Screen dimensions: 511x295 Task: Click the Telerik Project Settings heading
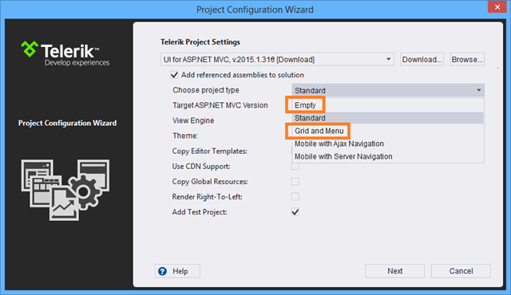(200, 42)
